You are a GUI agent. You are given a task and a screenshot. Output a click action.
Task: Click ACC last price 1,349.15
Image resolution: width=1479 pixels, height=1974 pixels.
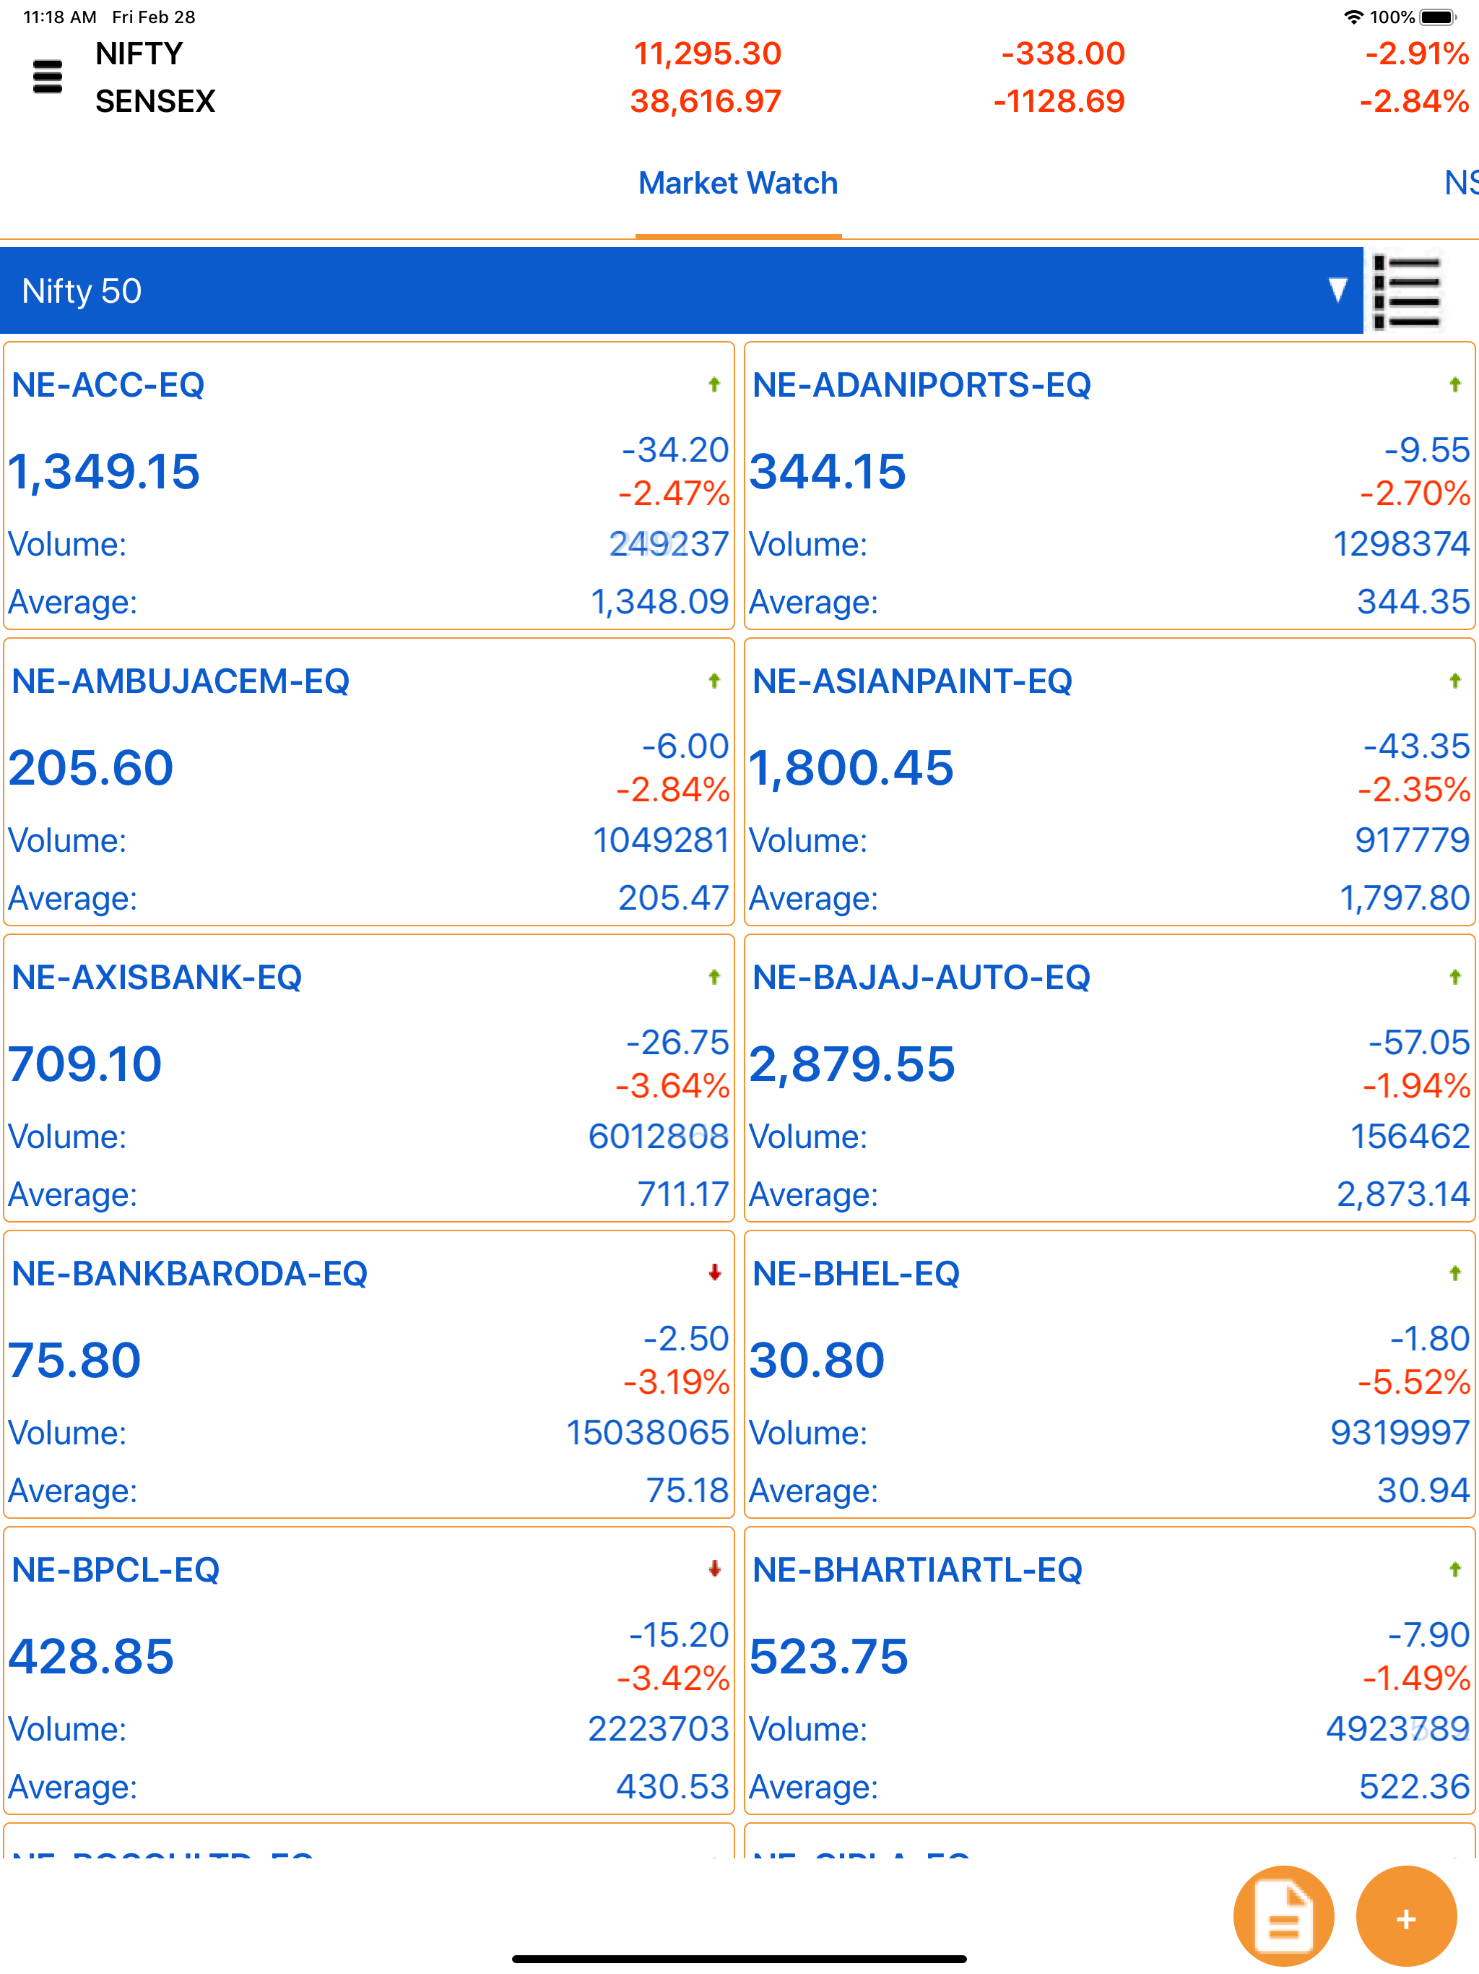(x=105, y=471)
